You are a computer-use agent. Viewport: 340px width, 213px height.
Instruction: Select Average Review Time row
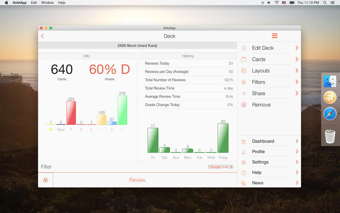(x=189, y=97)
